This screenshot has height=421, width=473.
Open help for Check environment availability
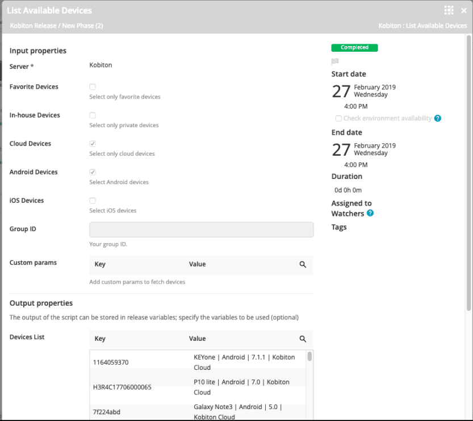(x=437, y=118)
